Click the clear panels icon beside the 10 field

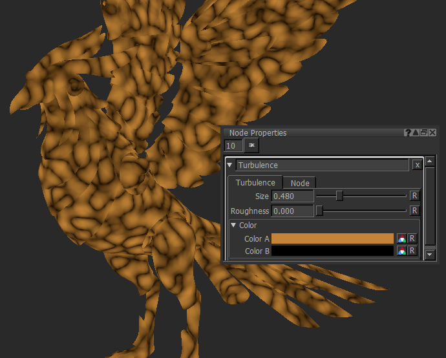coord(251,146)
